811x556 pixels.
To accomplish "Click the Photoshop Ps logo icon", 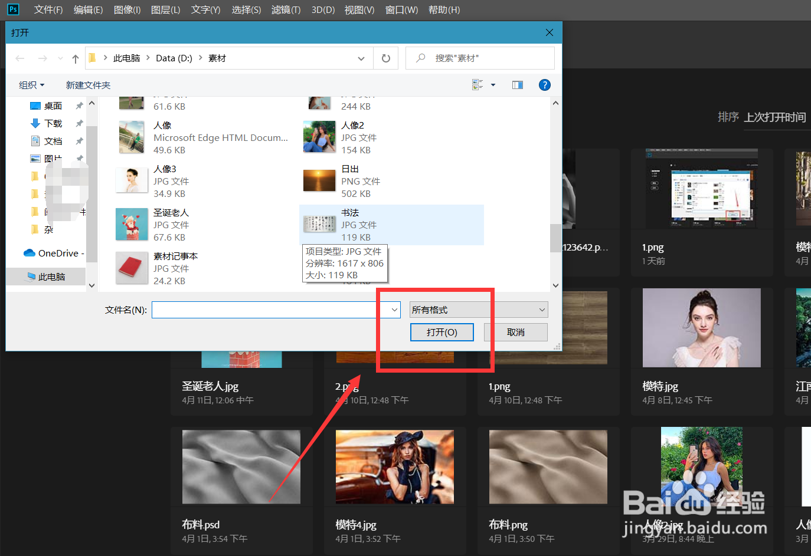I will (x=12, y=9).
